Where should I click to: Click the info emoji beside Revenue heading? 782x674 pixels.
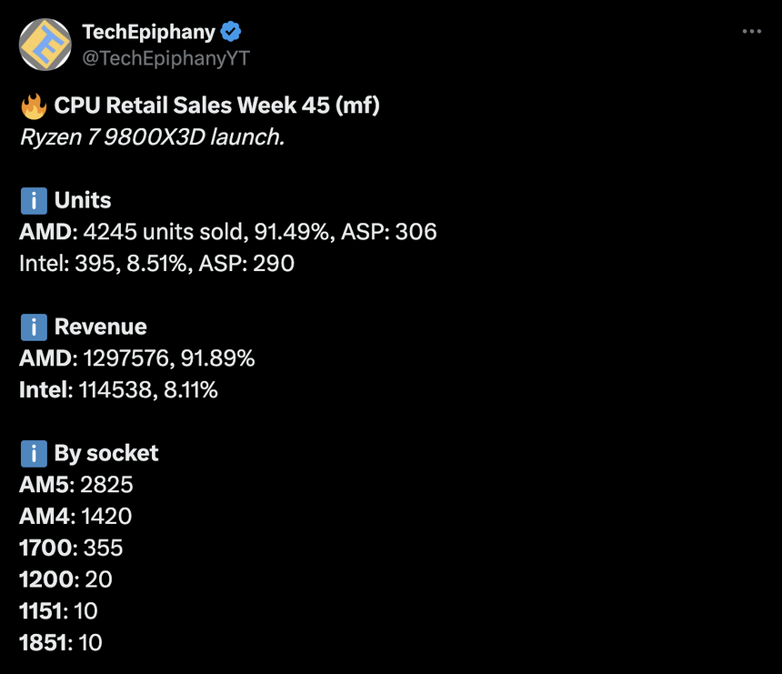(34, 327)
